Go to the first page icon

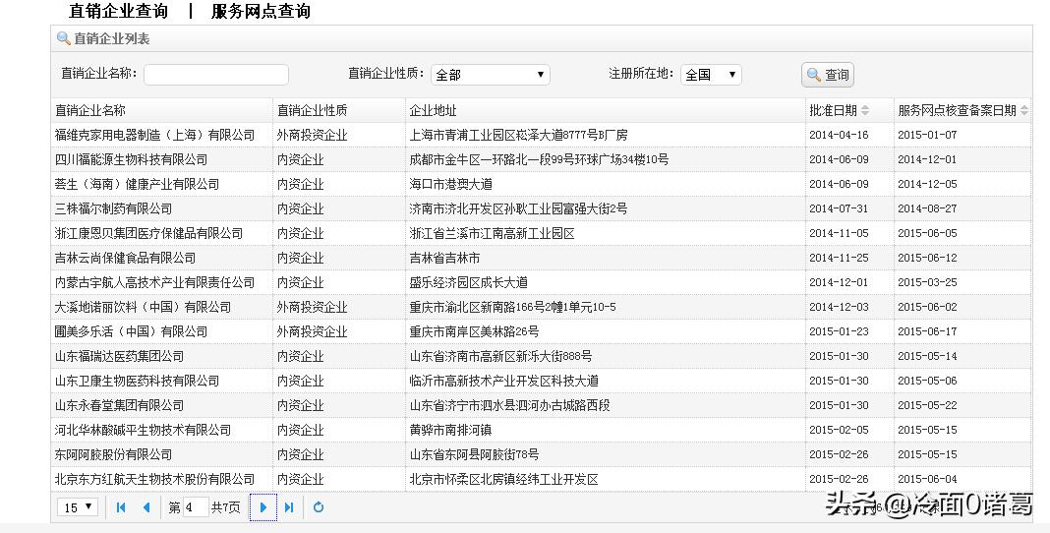(x=121, y=507)
